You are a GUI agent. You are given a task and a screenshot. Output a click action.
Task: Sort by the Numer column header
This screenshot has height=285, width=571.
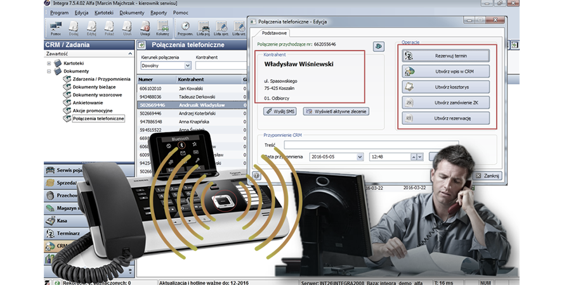(157, 79)
